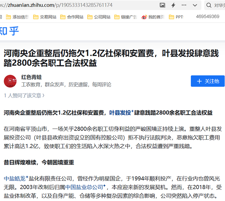Open the 公司网站 bookmark folder
This screenshot has width=225, height=201.
99,17
